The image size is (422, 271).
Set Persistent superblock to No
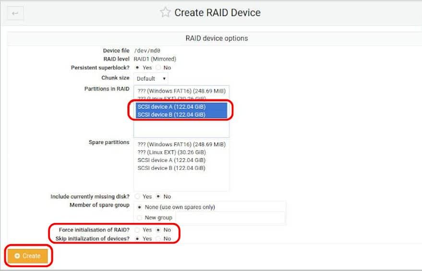[x=158, y=68]
